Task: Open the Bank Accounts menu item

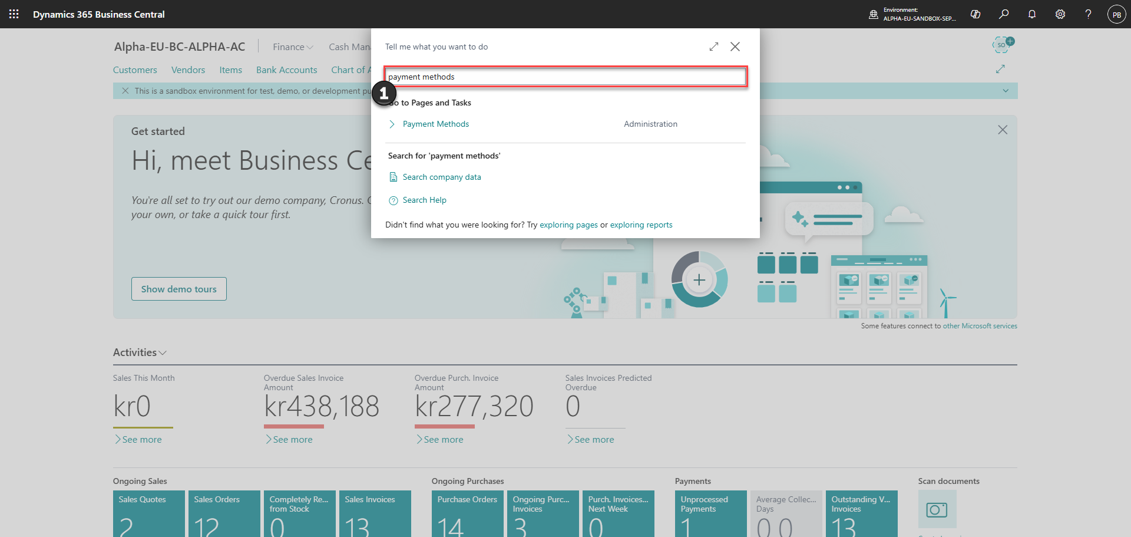Action: pyautogui.click(x=286, y=70)
